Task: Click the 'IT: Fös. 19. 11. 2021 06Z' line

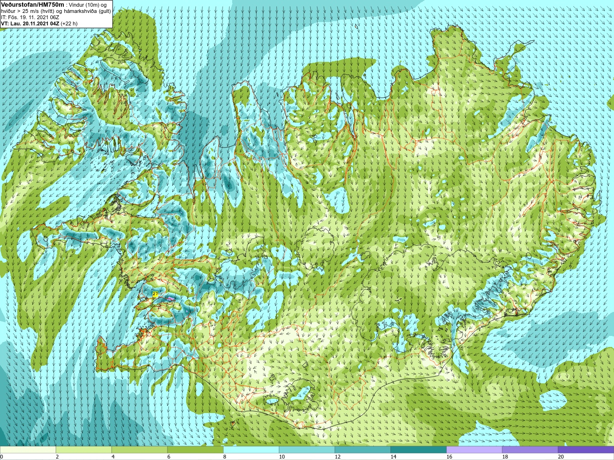Action: pyautogui.click(x=30, y=17)
